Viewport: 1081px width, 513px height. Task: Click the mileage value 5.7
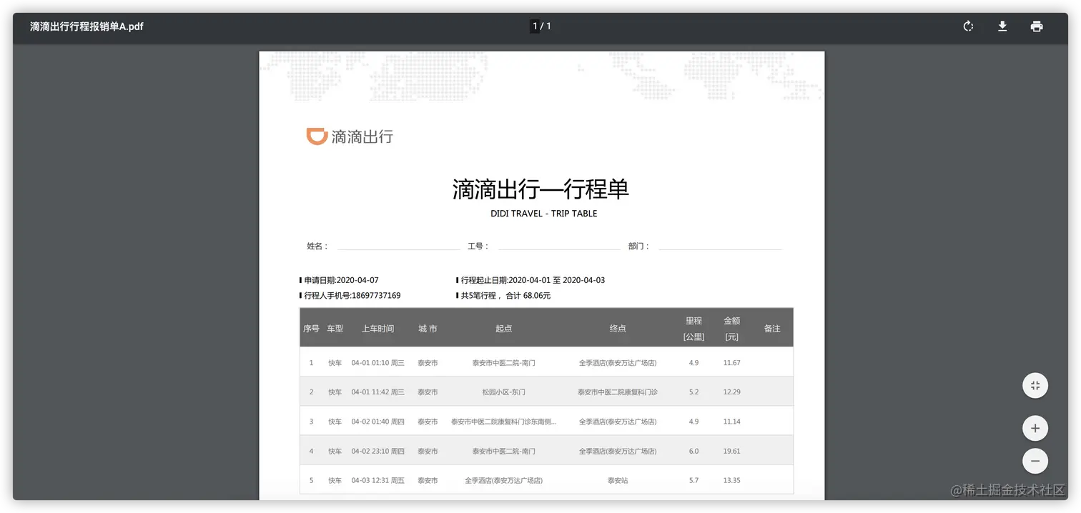click(693, 481)
